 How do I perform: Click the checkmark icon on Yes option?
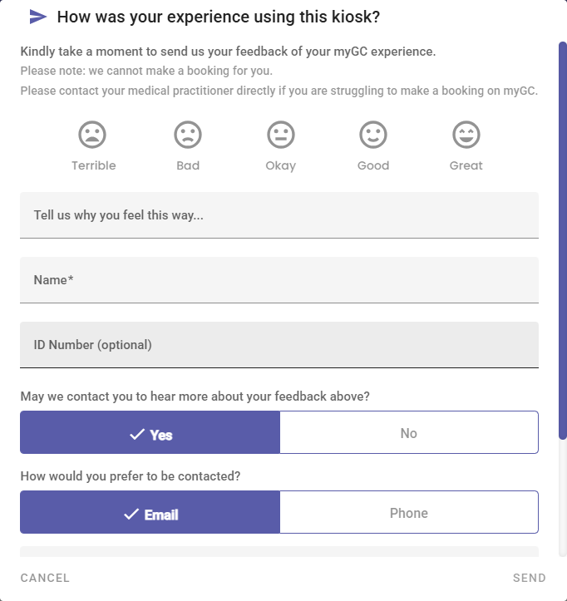point(138,434)
